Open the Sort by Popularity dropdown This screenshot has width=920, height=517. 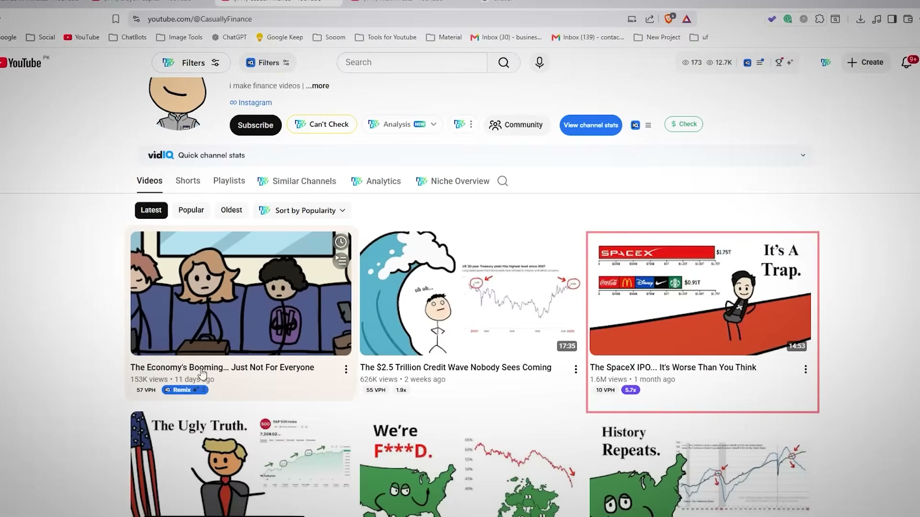pyautogui.click(x=302, y=211)
